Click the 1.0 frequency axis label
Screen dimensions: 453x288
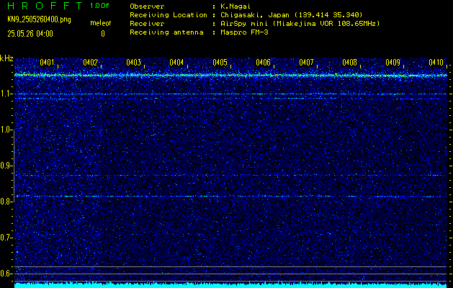[6, 130]
